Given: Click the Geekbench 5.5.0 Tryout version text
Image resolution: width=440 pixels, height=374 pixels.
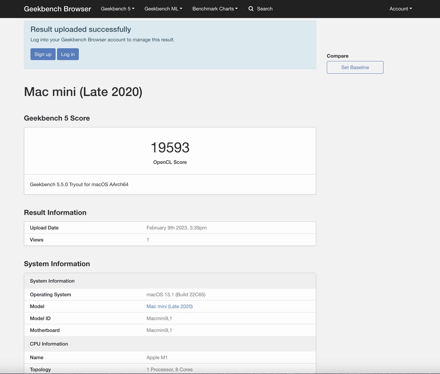Looking at the screenshot, I should coord(79,185).
